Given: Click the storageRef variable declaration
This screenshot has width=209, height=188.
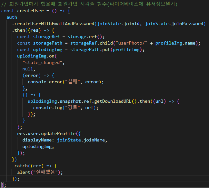Looking at the screenshot, I should [x=46, y=37].
